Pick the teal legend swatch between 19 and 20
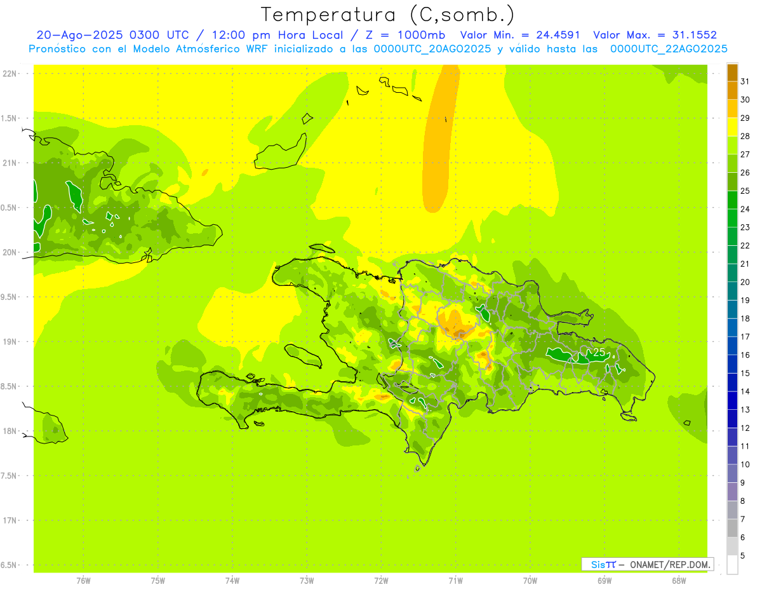This screenshot has height=589, width=762. coord(732,291)
